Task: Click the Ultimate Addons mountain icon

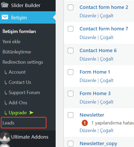Action: [5, 137]
